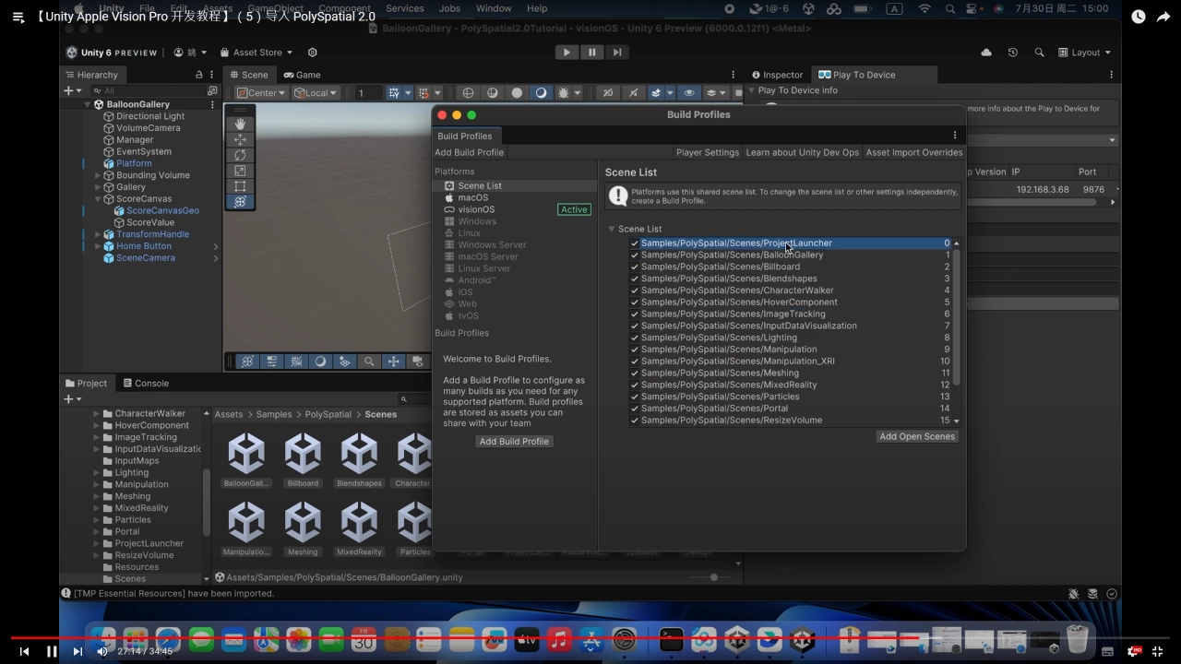This screenshot has width=1181, height=664.
Task: Collapse the ScoreCanvas object
Action: 98,198
